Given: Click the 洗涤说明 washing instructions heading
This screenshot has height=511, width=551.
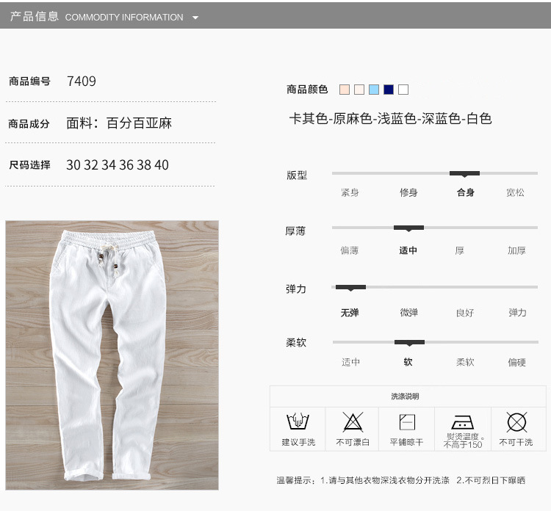Looking at the screenshot, I should click(405, 396).
